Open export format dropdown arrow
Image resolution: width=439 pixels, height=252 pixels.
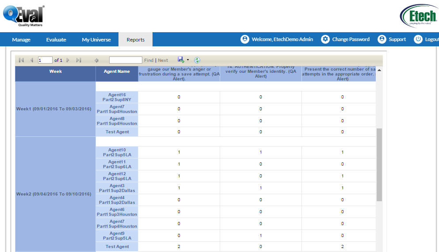pyautogui.click(x=188, y=60)
